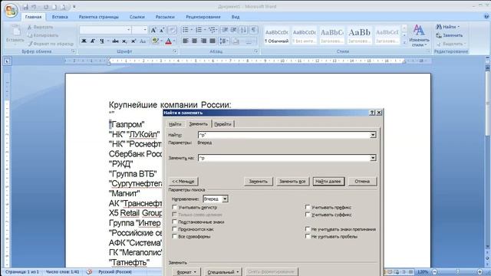Switch to Разметка страницы tab
The height and width of the screenshot is (276, 491).
(99, 17)
